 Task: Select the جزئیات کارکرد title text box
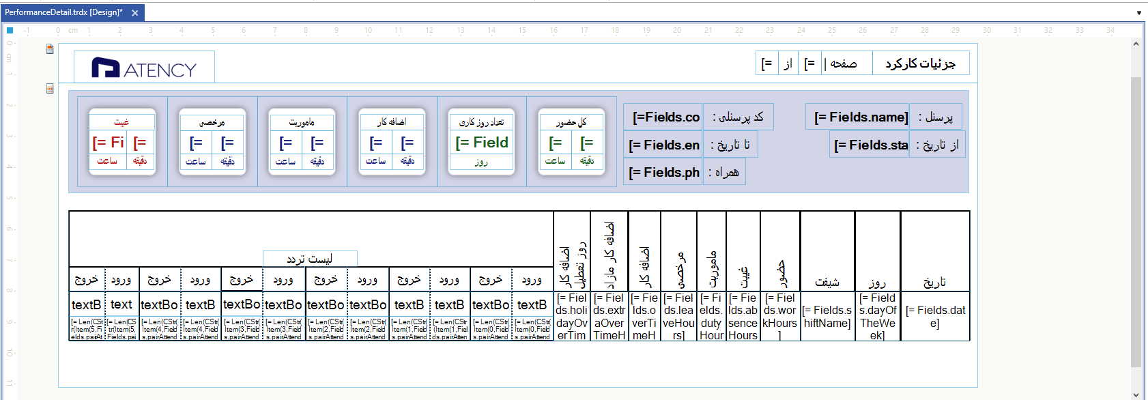920,63
